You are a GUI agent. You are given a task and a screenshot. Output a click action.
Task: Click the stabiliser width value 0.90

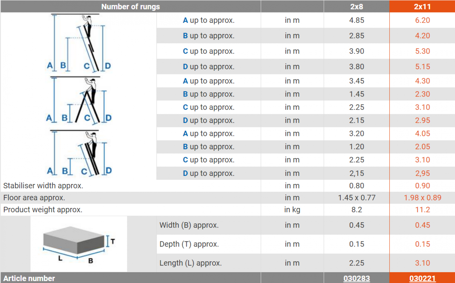pos(422,186)
